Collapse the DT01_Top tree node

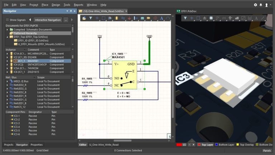(7, 37)
